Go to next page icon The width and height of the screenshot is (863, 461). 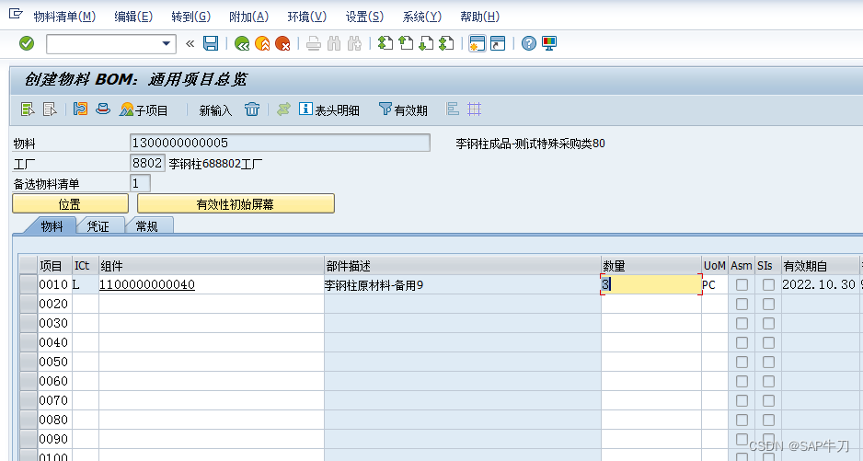coord(426,43)
